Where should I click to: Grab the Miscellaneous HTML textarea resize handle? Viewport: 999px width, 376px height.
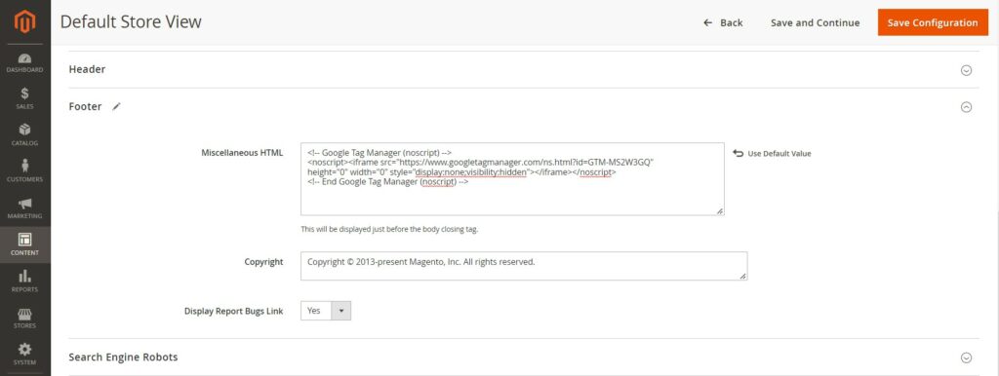point(720,211)
